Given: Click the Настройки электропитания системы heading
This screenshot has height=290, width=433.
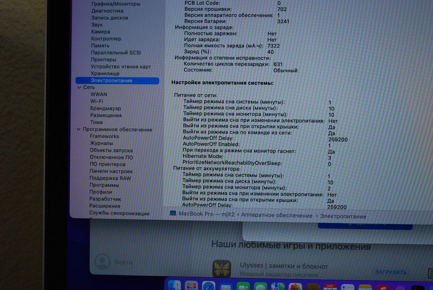Looking at the screenshot, I should tap(223, 83).
